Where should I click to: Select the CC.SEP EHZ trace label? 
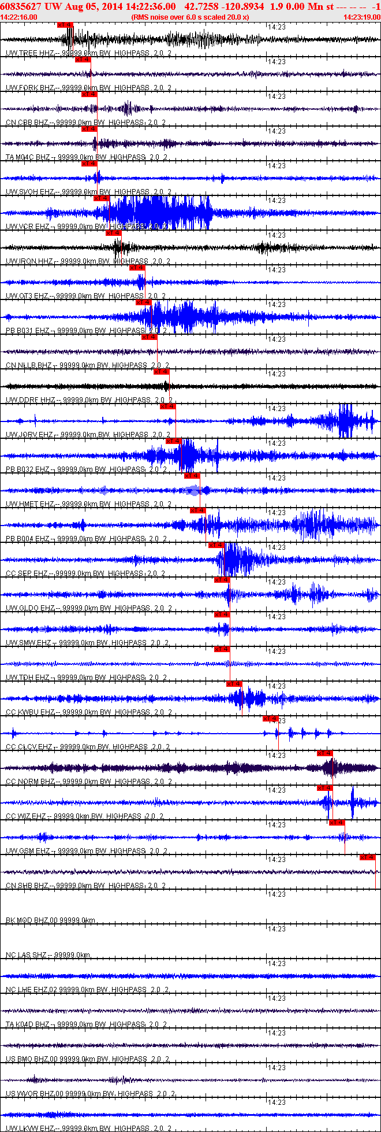coord(85,574)
